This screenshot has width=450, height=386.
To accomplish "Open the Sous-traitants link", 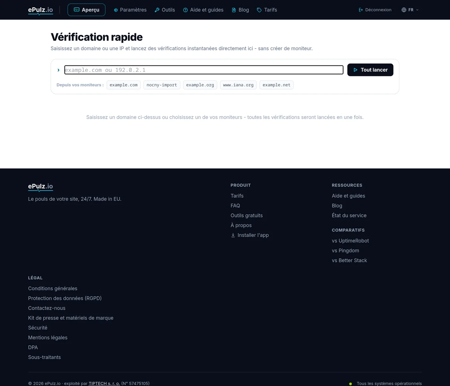I will 44,357.
